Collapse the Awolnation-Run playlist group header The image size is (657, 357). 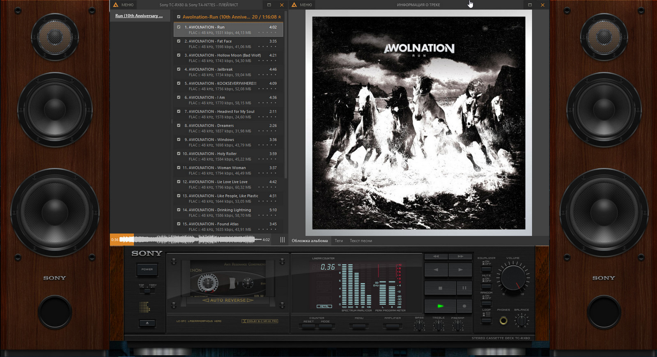click(280, 17)
